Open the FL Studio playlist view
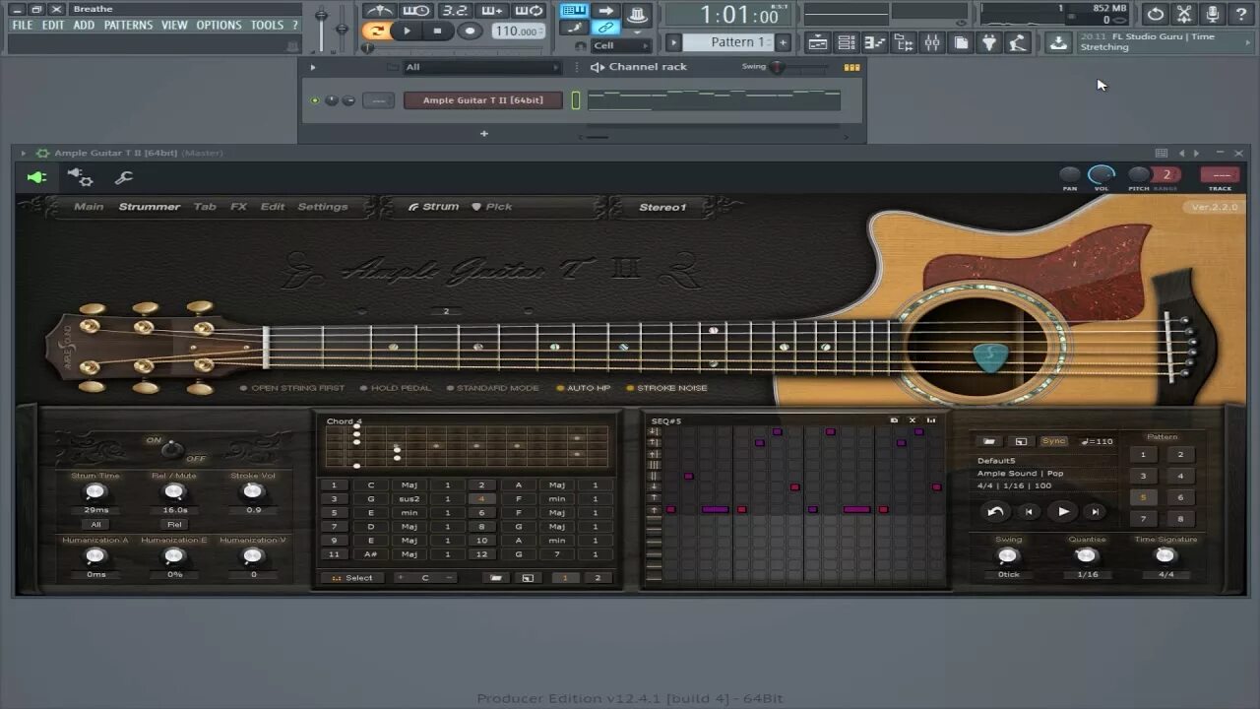1260x709 pixels. (817, 42)
